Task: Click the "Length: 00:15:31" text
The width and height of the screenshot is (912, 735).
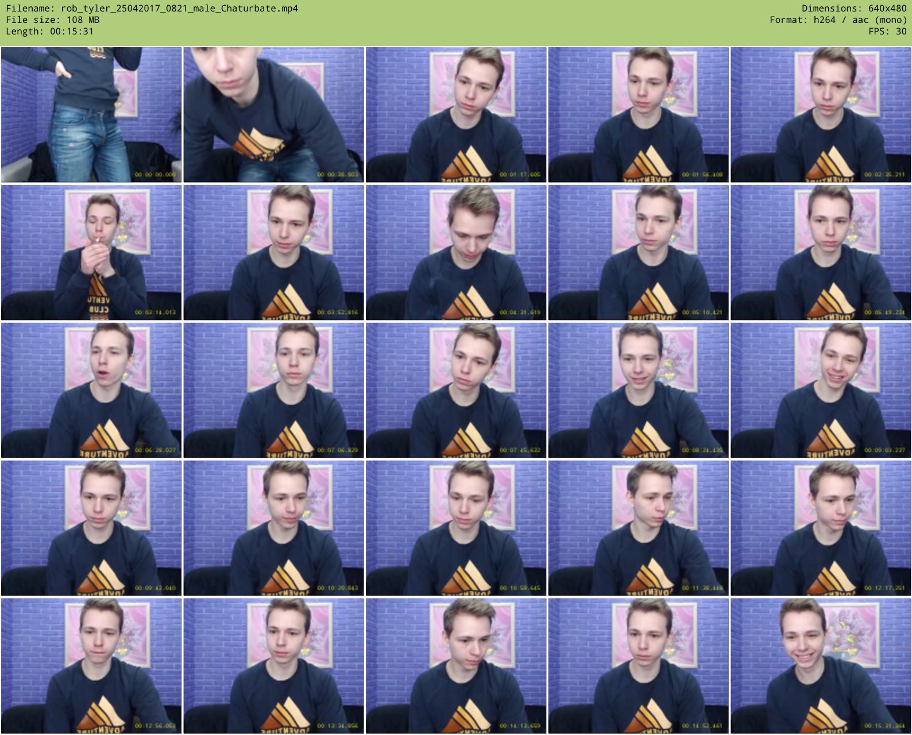Action: [x=50, y=32]
